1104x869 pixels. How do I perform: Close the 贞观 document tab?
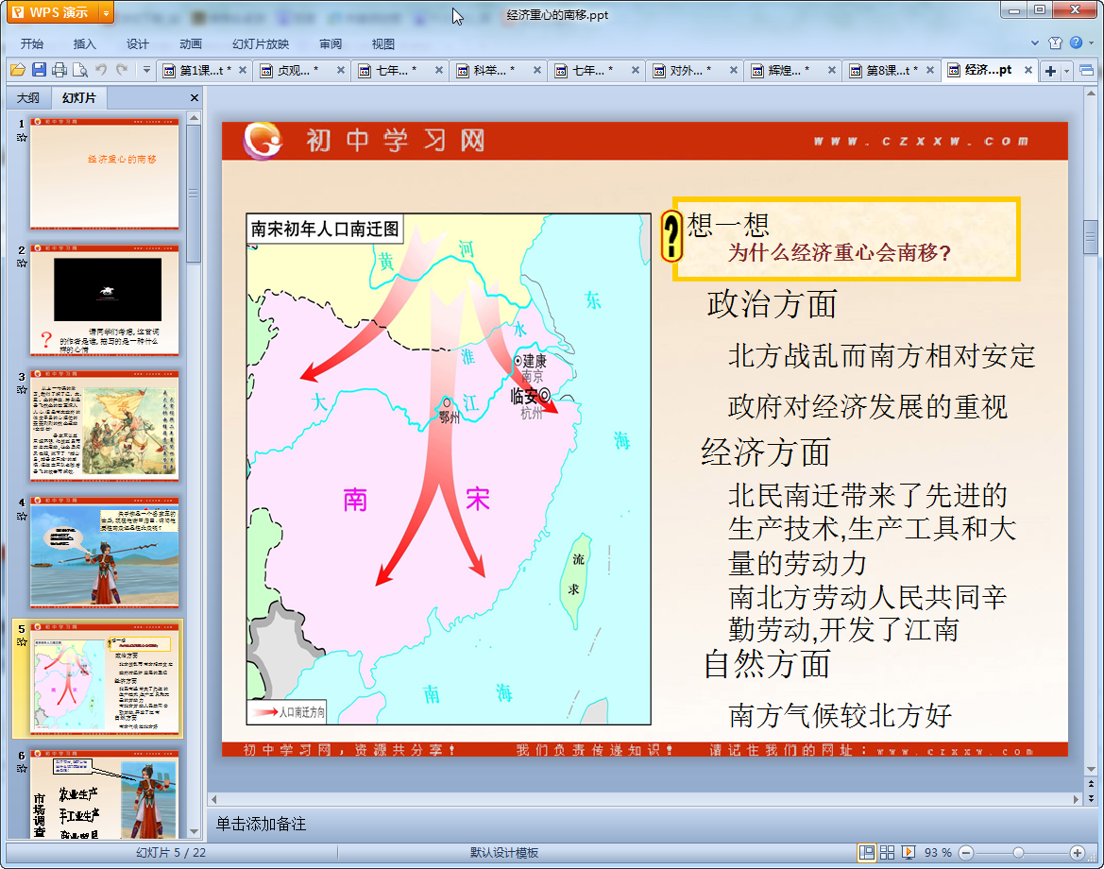[x=341, y=70]
